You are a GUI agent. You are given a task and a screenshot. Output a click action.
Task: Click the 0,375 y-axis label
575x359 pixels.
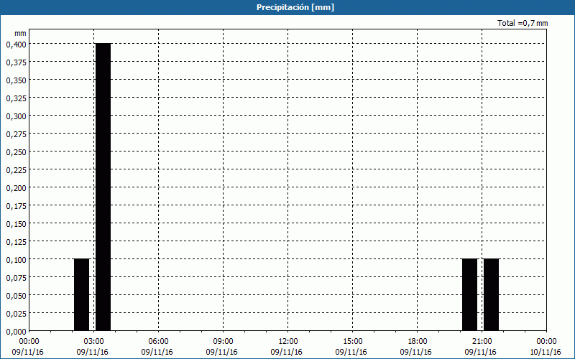[16, 62]
